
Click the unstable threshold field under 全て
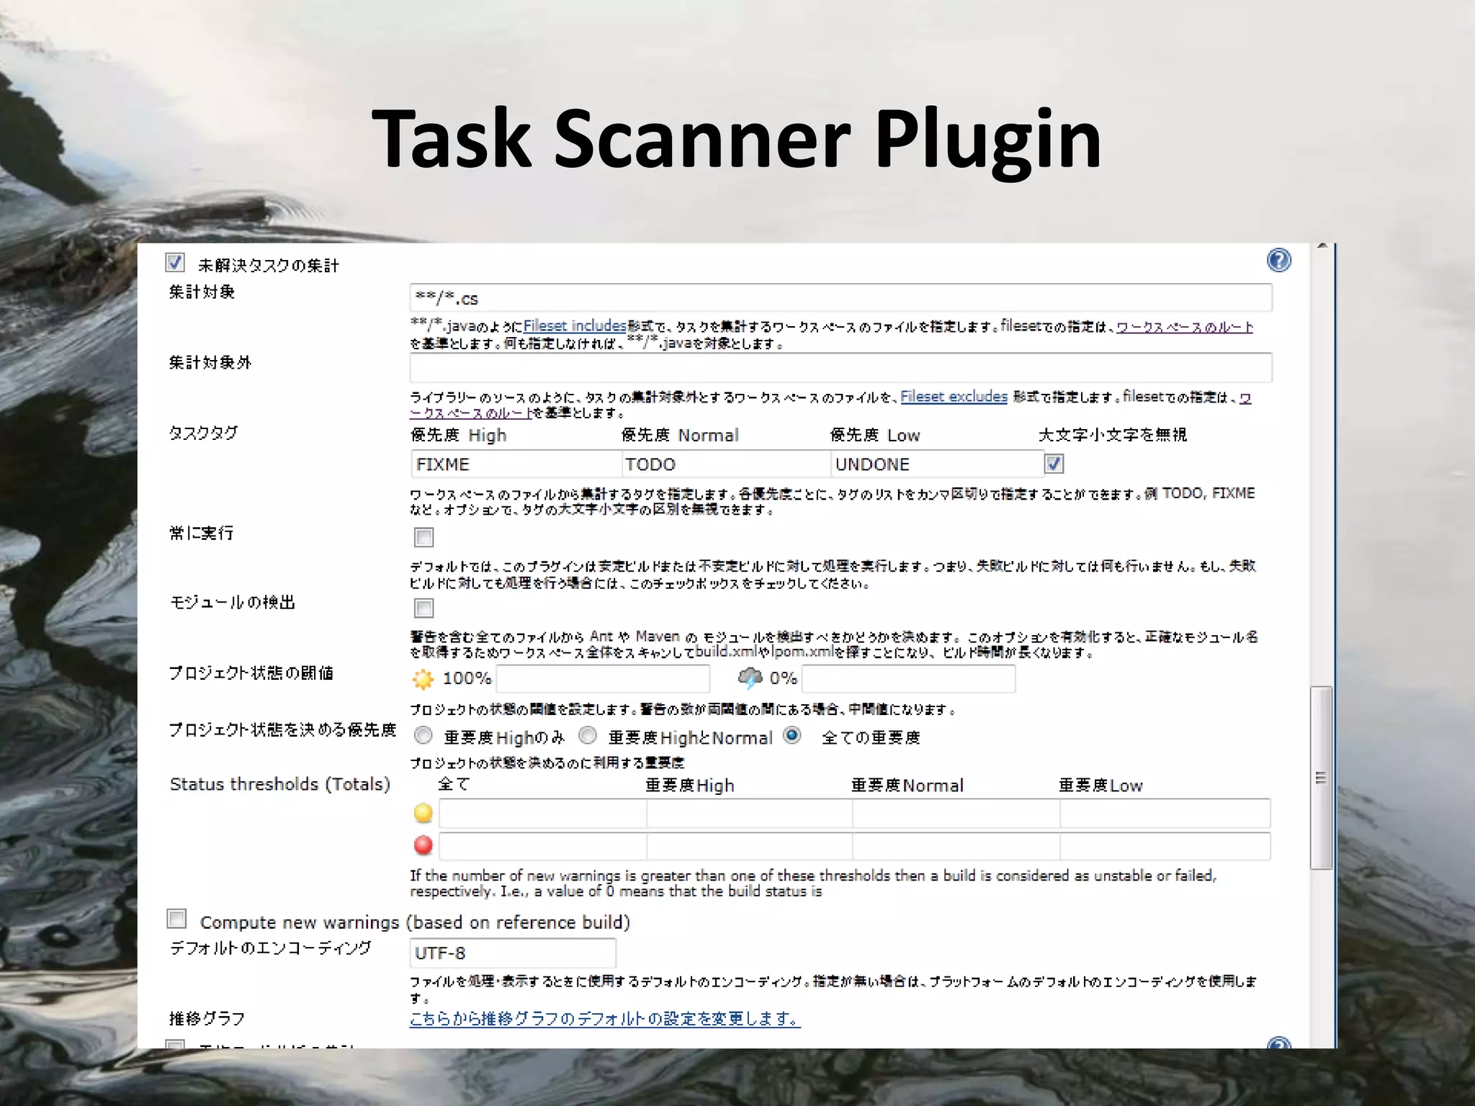pos(543,813)
